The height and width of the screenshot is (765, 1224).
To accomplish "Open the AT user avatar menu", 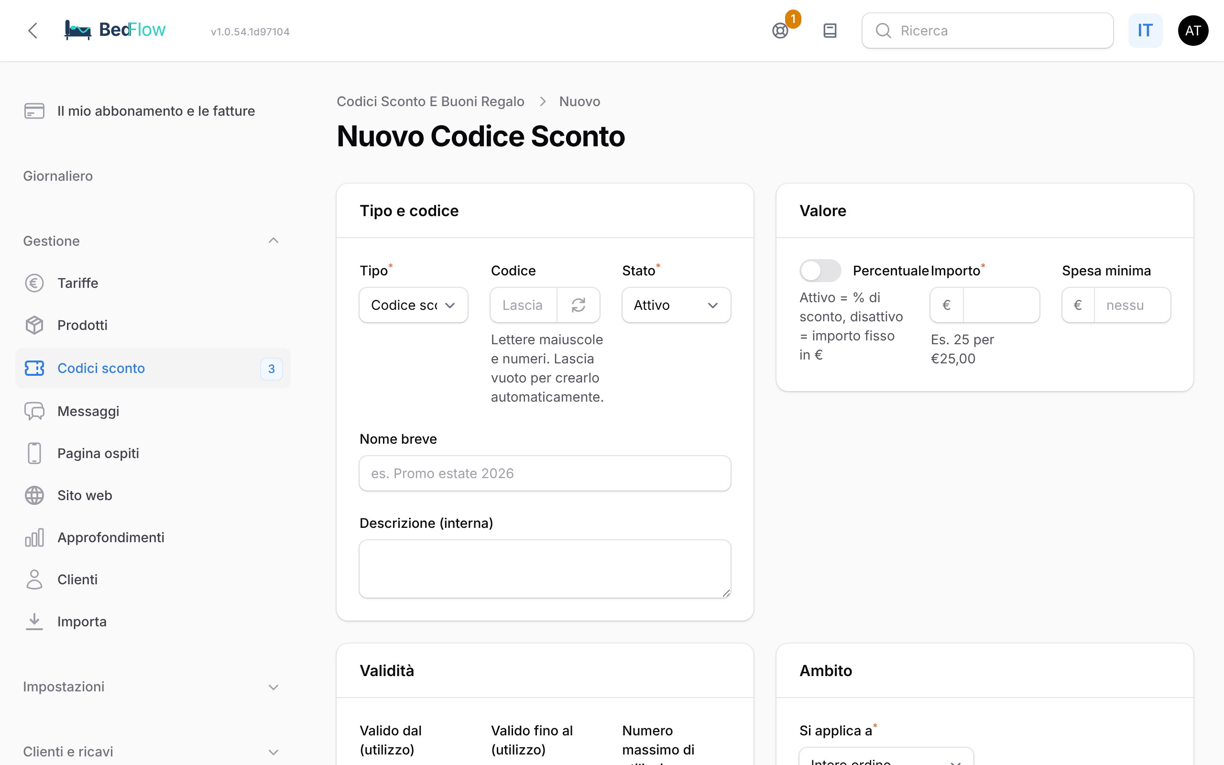I will [1193, 31].
